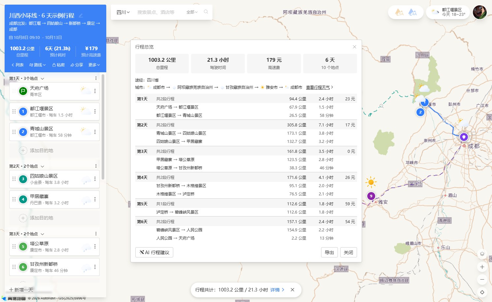The width and height of the screenshot is (492, 302).
Task: Toggle the 5A scenic spots filter
Action: coord(399,13)
